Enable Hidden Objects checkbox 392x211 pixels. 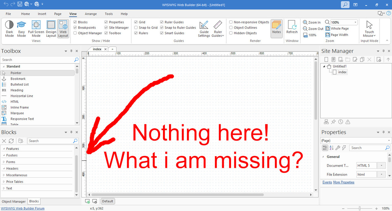pos(231,33)
